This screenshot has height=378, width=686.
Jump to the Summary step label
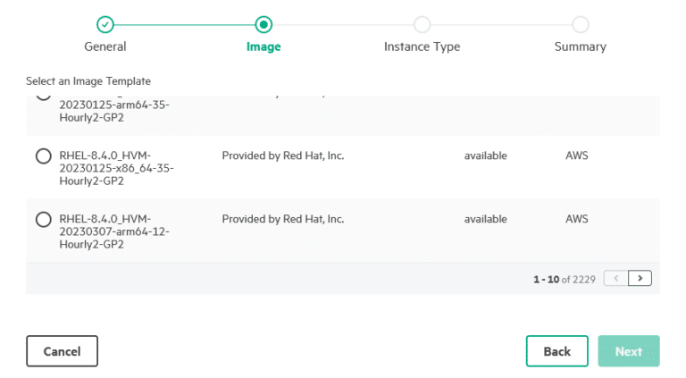click(580, 46)
